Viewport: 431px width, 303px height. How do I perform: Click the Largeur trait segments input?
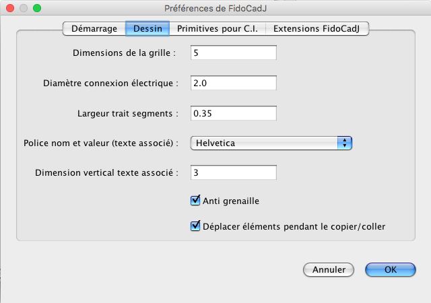click(234, 113)
